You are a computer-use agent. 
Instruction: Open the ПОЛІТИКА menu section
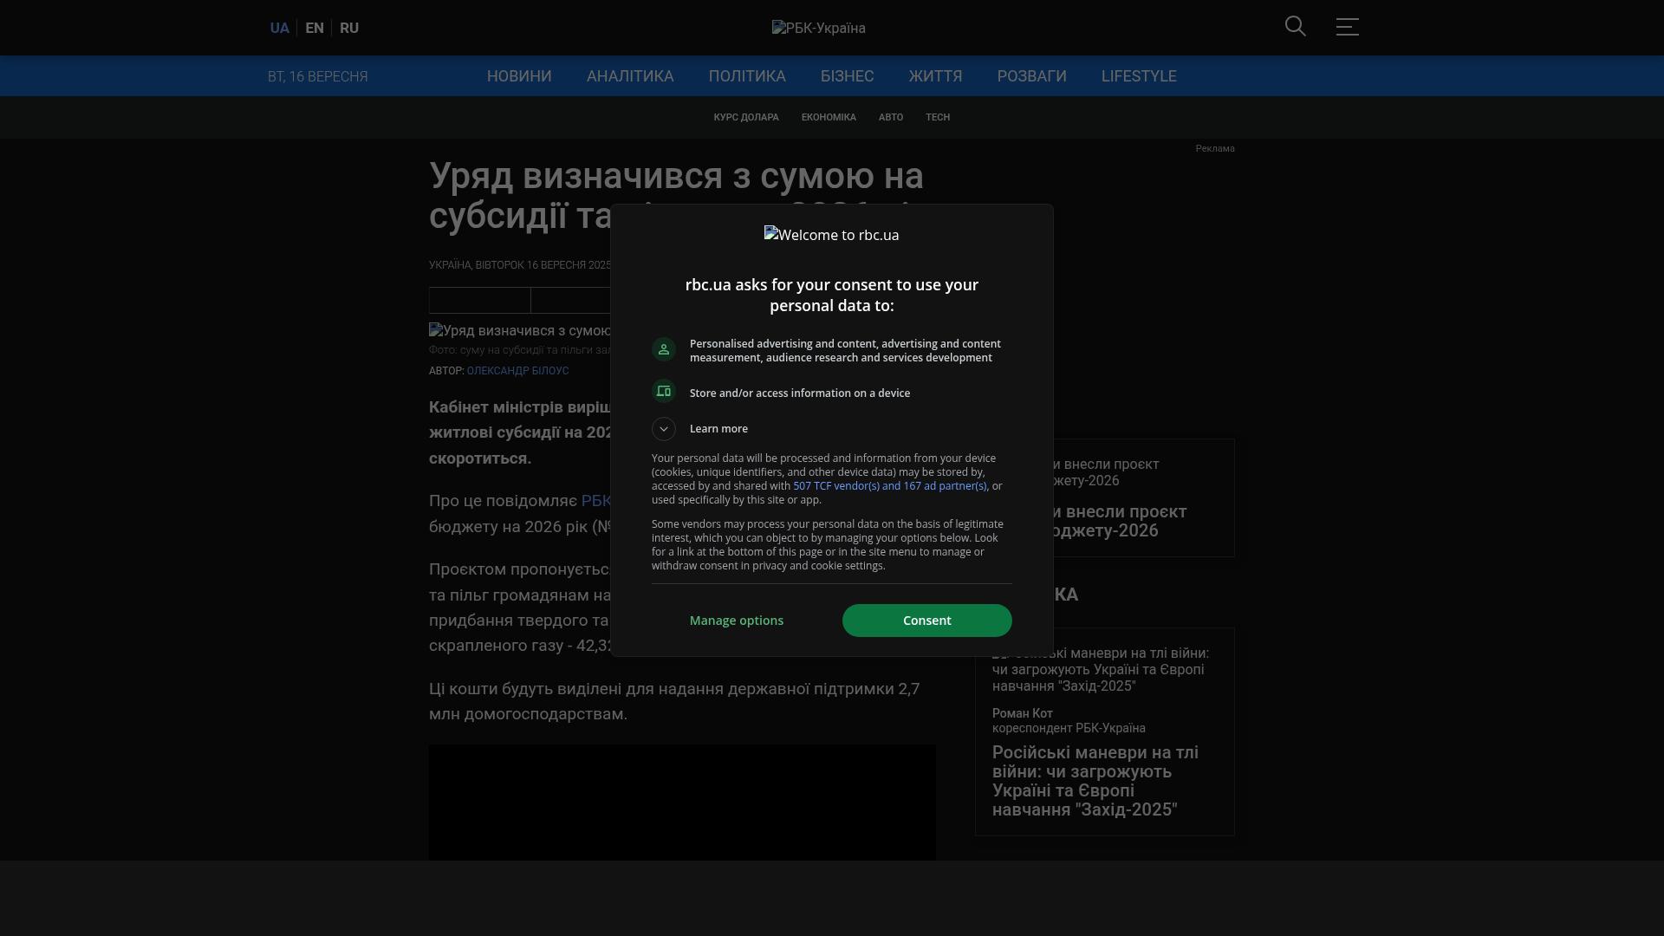(x=747, y=76)
